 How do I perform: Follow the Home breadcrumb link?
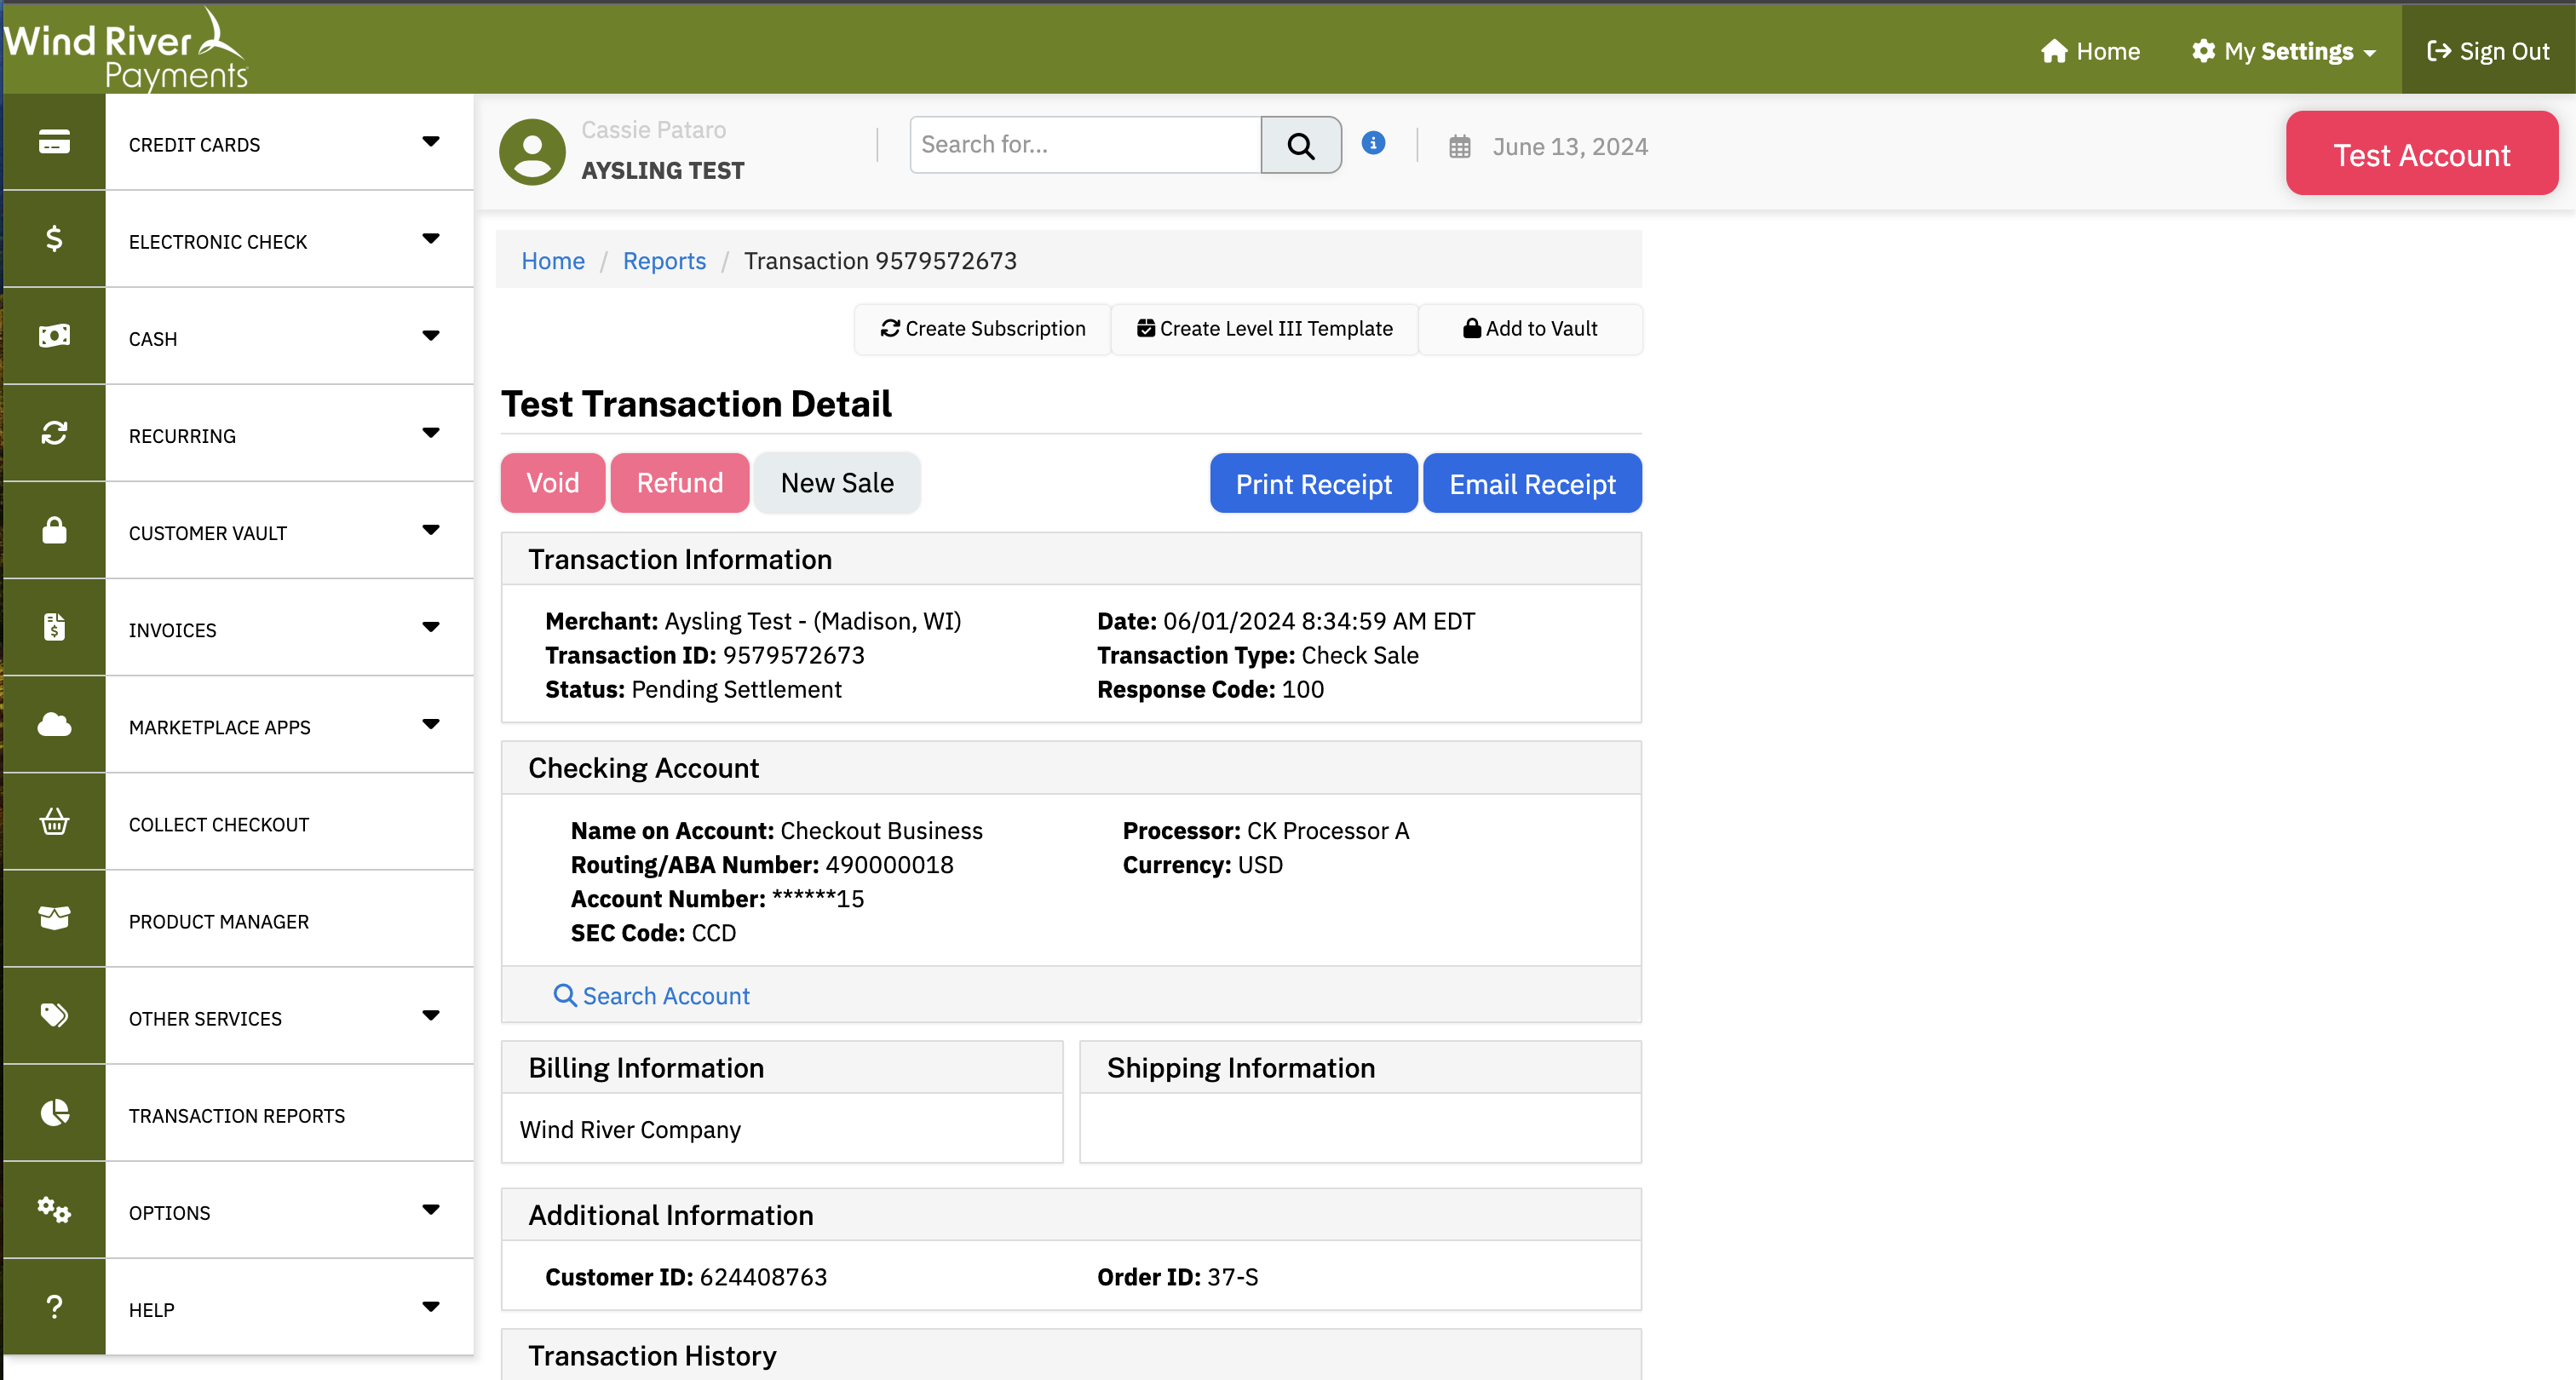[x=553, y=261]
